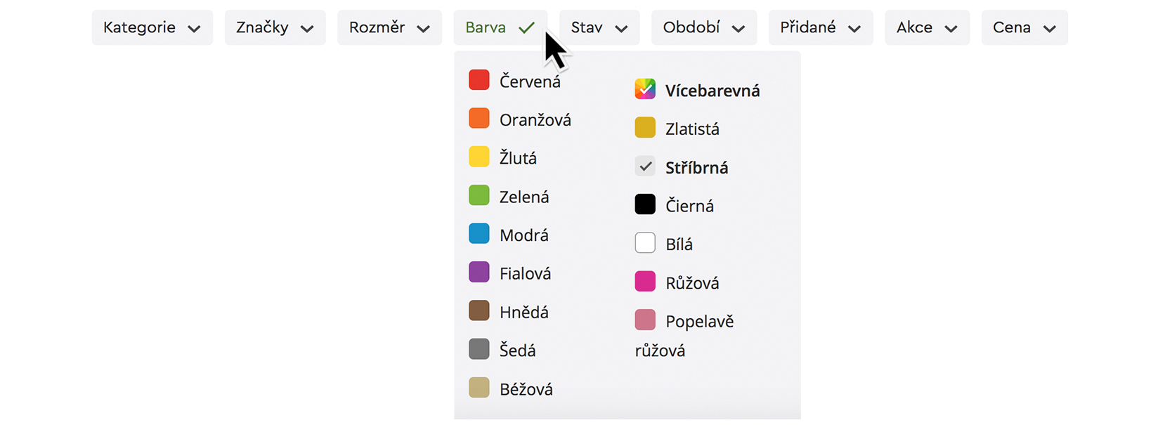Choose the Béžová color label
Image resolution: width=1165 pixels, height=425 pixels.
pyautogui.click(x=526, y=389)
